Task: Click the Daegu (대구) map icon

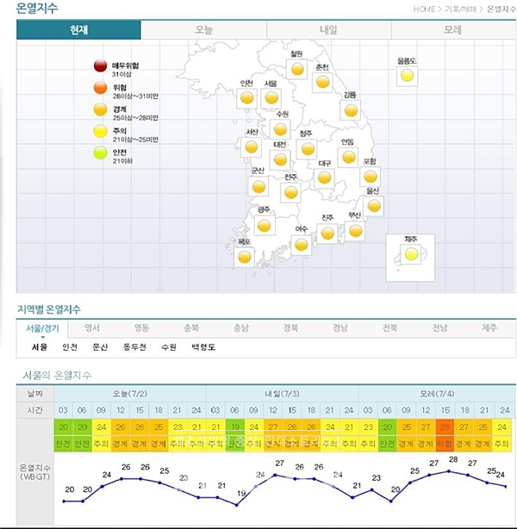Action: pos(324,177)
